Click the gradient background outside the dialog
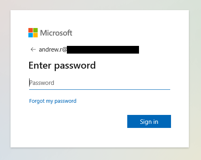This screenshot has width=201, height=160. point(100,154)
